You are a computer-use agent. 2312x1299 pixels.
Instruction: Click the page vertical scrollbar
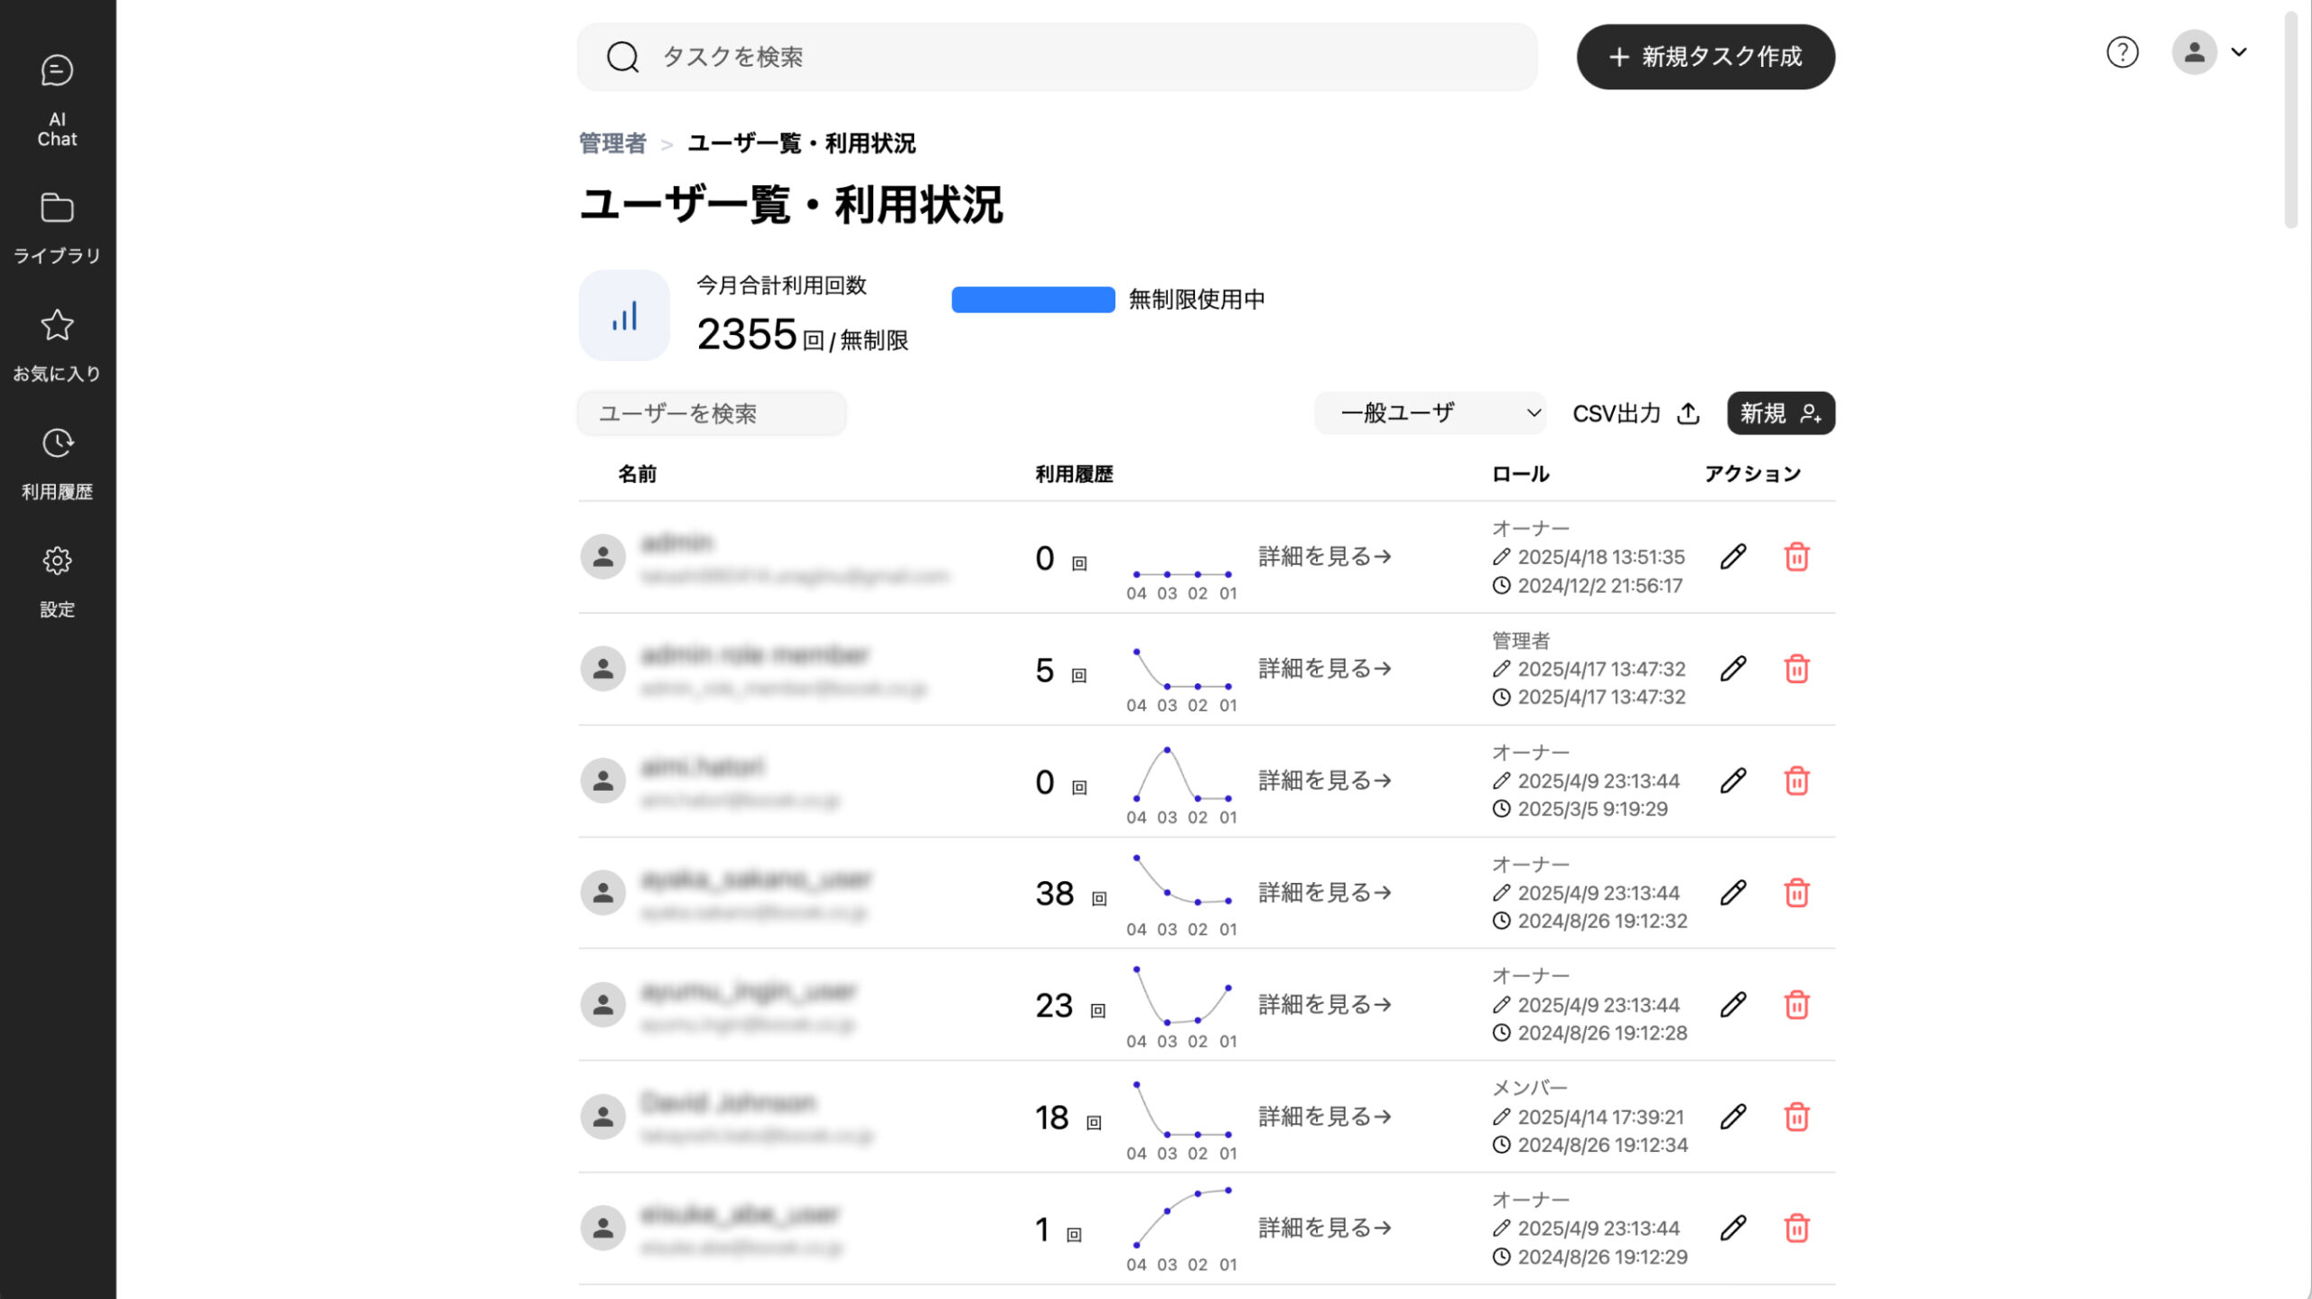point(2291,119)
